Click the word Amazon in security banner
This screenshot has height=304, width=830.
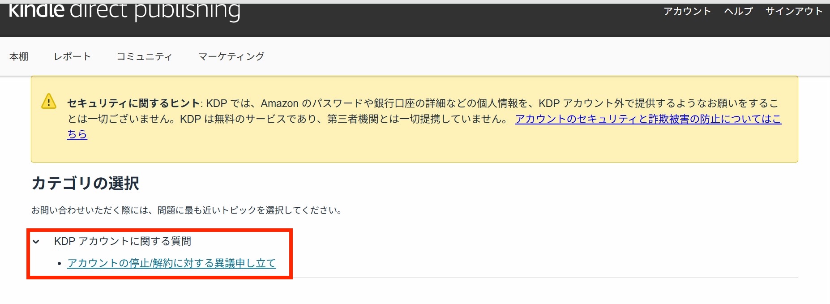[x=279, y=103]
